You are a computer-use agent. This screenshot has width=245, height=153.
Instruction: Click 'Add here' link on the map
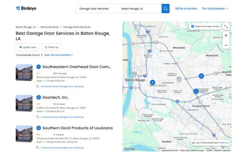pyautogui.click(x=224, y=143)
